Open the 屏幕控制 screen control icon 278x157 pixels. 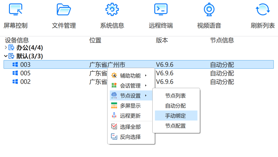[15, 9]
